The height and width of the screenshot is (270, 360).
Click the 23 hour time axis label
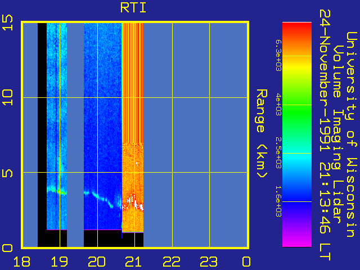point(209,262)
